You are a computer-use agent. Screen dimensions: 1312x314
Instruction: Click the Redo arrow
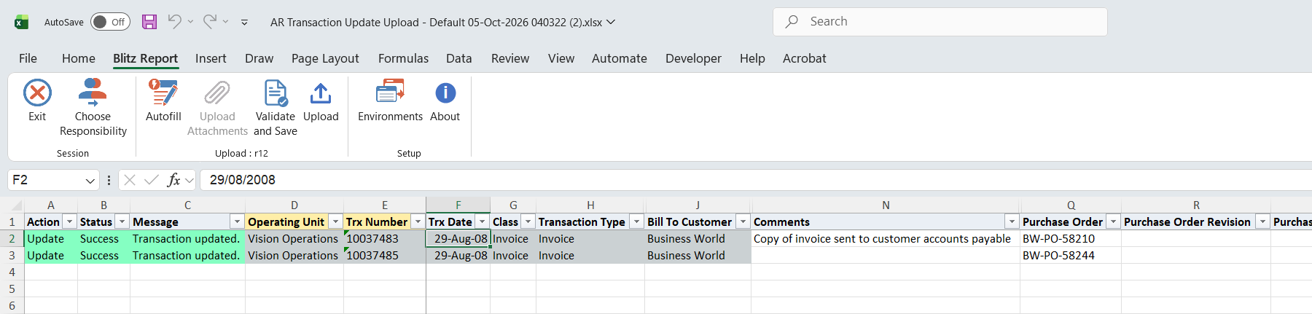coord(210,22)
